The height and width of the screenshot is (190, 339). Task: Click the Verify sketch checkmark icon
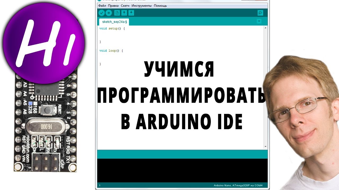coord(102,13)
